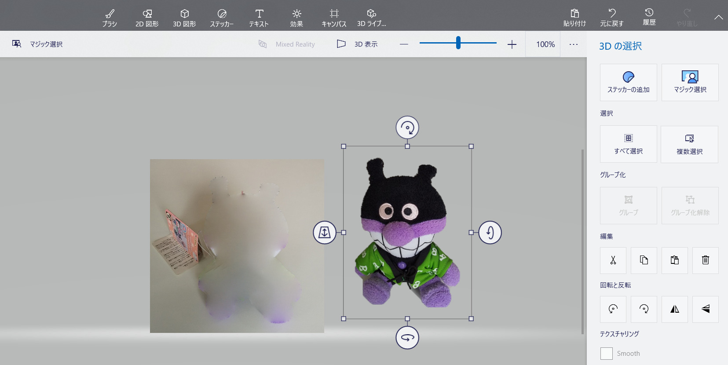Click the bottom-left selection resize handle
The width and height of the screenshot is (728, 365).
[344, 318]
